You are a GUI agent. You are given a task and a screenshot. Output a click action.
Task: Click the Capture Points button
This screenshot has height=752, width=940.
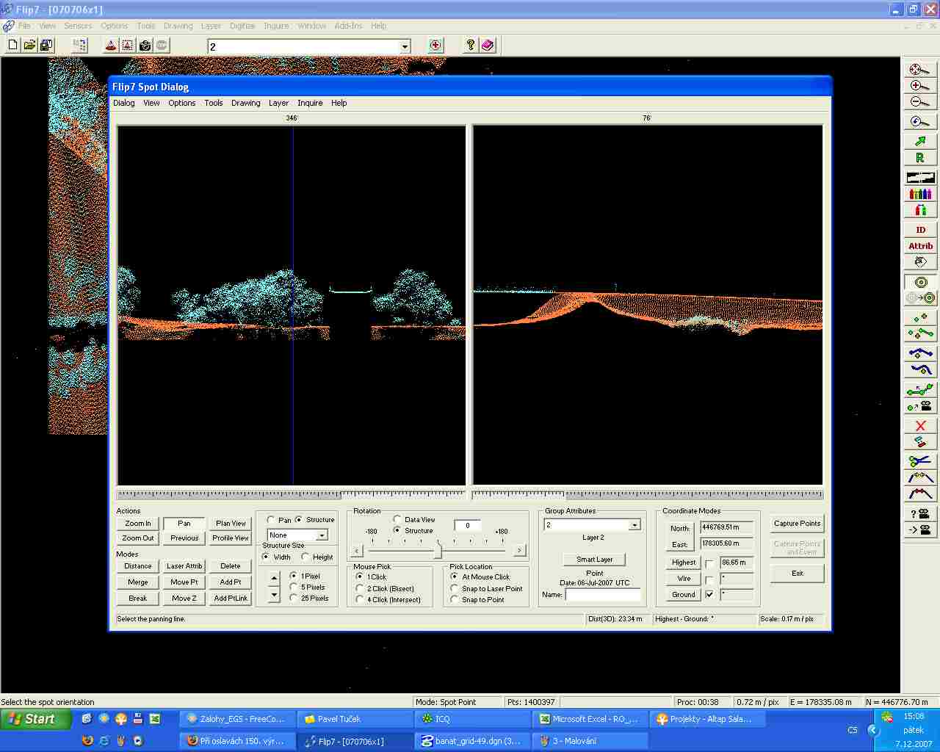click(x=797, y=524)
